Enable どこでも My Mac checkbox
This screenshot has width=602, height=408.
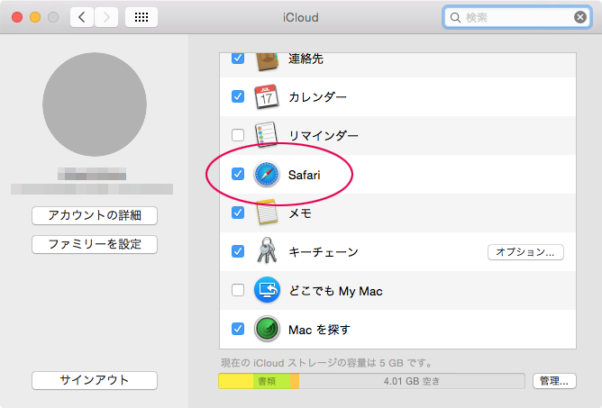click(x=238, y=290)
